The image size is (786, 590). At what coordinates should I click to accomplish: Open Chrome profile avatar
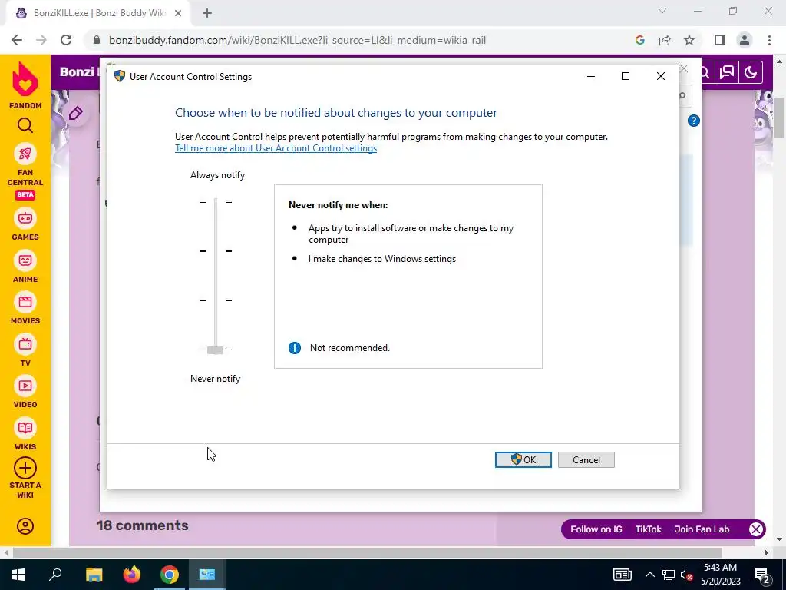(x=745, y=40)
